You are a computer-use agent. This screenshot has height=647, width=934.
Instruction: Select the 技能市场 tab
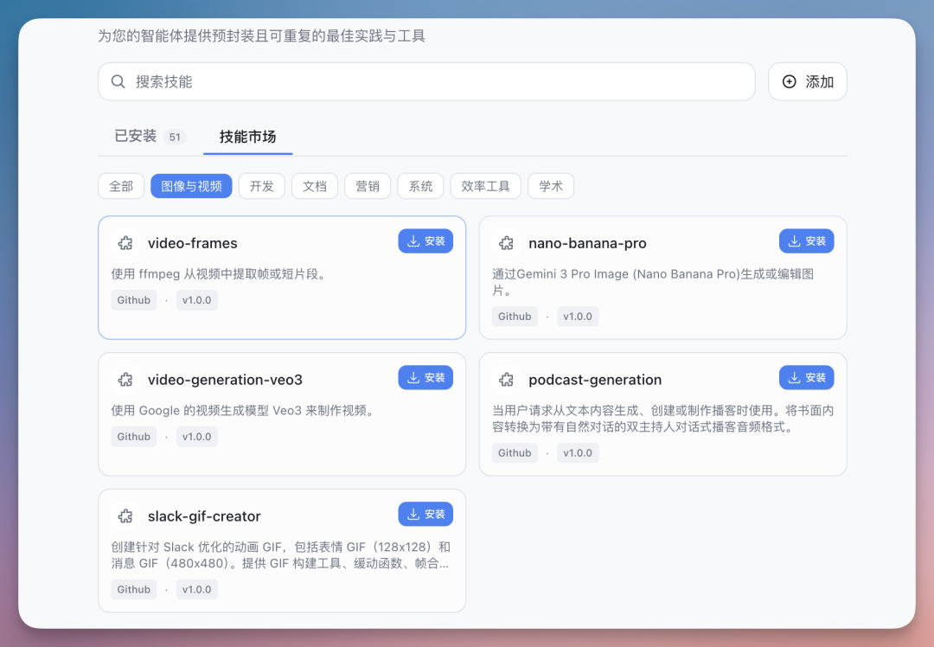[x=247, y=137]
